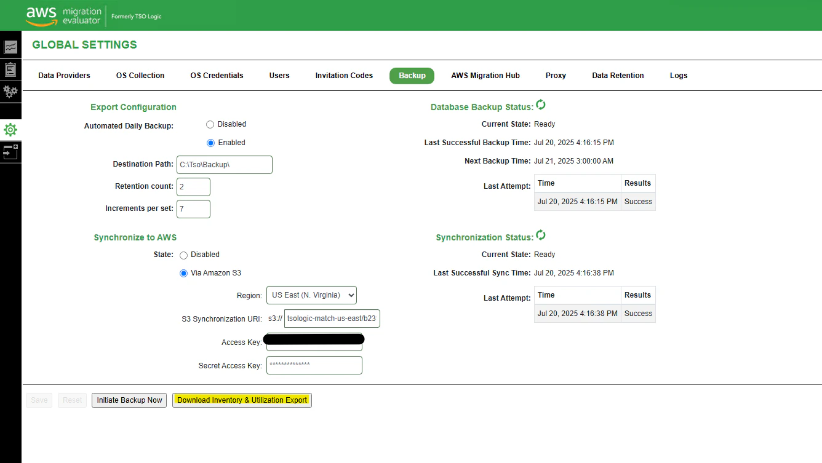Edit the S3 Synchronization URI field
This screenshot has height=463, width=822.
tap(332, 319)
